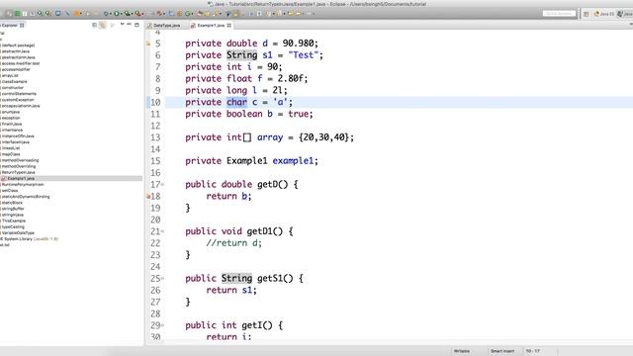633x356 pixels.
Task: Click the Open Perspective icon
Action: click(587, 14)
